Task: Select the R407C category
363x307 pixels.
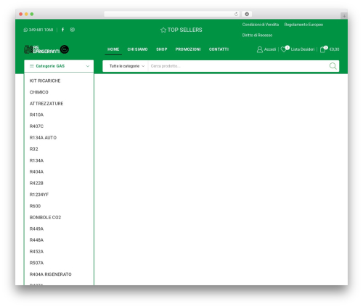Action: [36, 126]
